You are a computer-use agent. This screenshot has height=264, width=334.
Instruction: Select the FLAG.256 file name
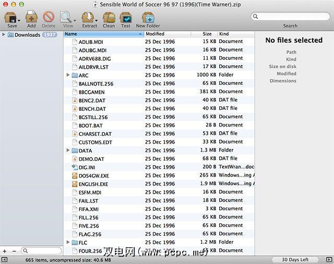coord(90,234)
